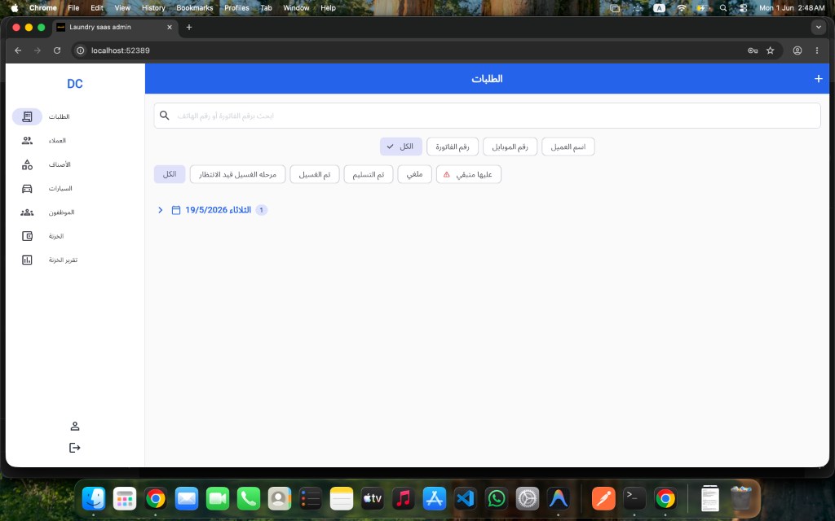Open Chrome's three-dot menu
Viewport: 835px width, 521px height.
(x=817, y=50)
